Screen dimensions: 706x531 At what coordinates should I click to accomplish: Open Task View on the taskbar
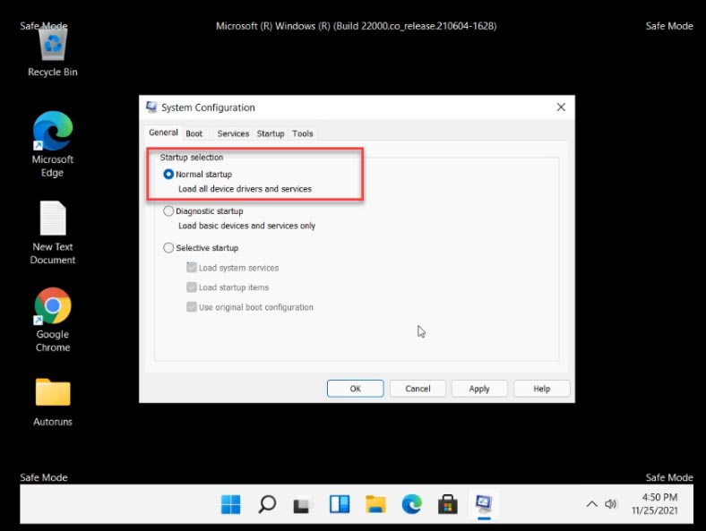(x=303, y=505)
